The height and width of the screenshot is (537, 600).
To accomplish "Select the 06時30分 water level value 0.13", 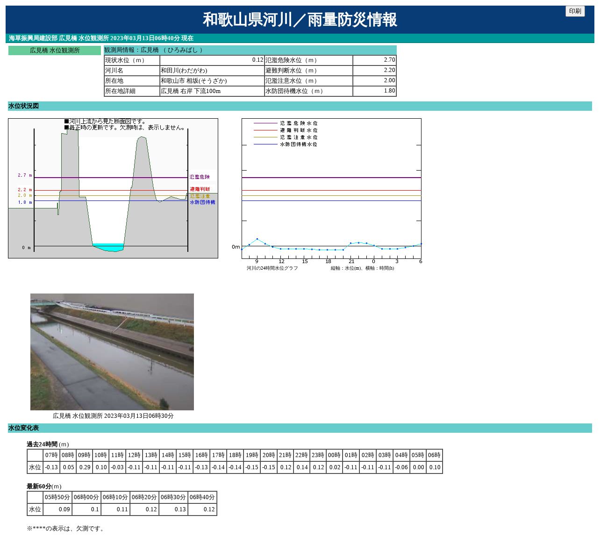I will (x=173, y=509).
